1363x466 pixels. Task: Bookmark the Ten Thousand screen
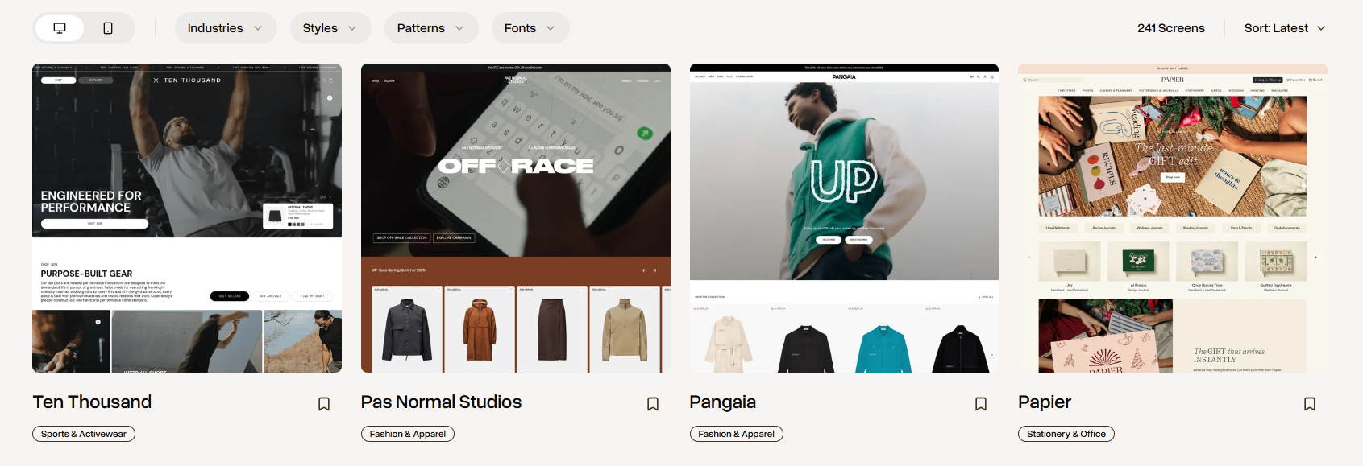tap(324, 404)
